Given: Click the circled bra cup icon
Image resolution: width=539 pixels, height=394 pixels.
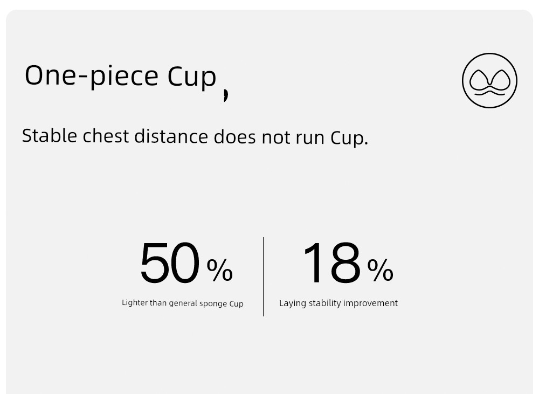Looking at the screenshot, I should pyautogui.click(x=489, y=80).
